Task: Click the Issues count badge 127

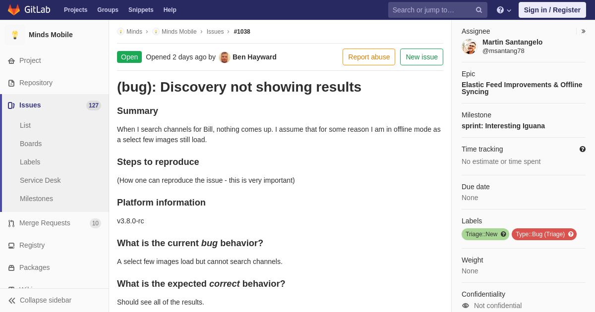Action: (94, 105)
